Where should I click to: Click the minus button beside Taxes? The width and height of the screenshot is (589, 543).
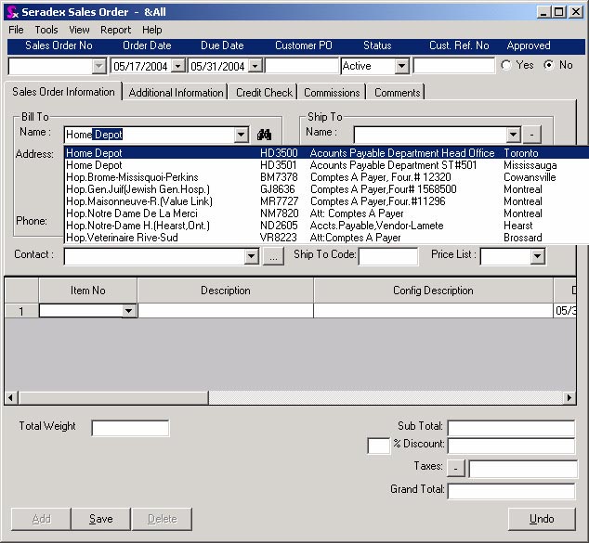[x=456, y=469]
